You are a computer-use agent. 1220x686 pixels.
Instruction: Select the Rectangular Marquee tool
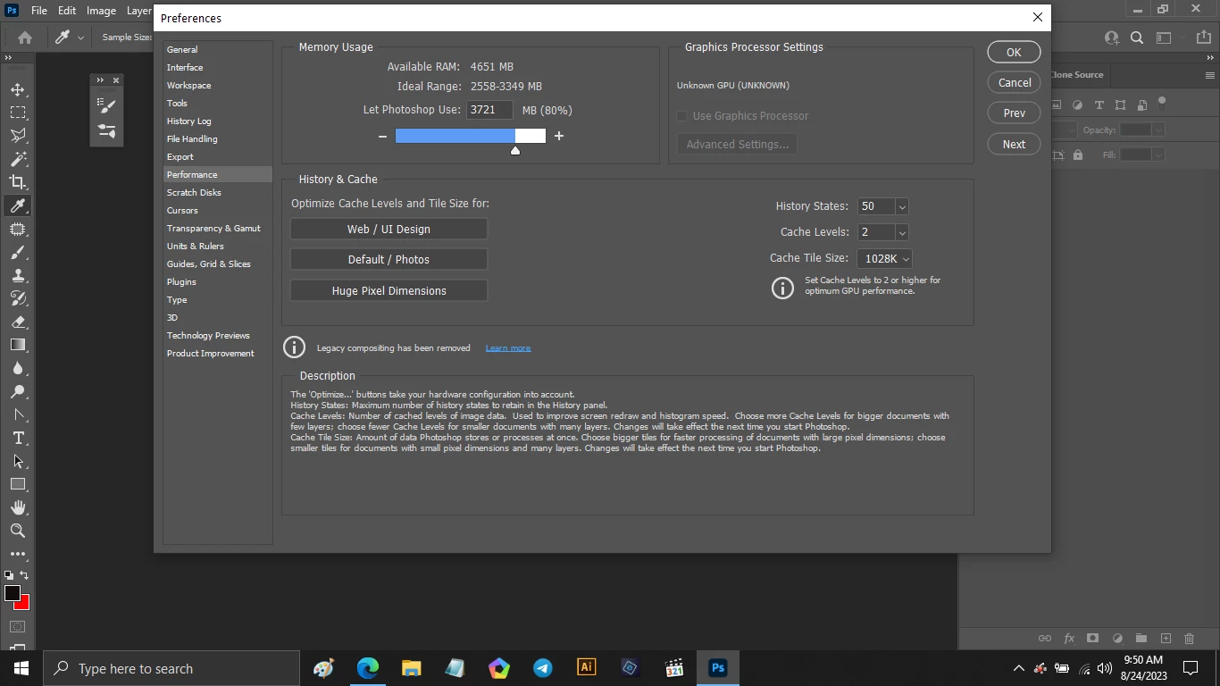[x=18, y=113]
